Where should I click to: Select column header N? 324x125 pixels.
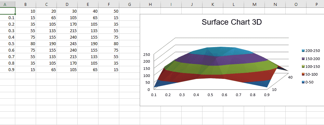275,4
